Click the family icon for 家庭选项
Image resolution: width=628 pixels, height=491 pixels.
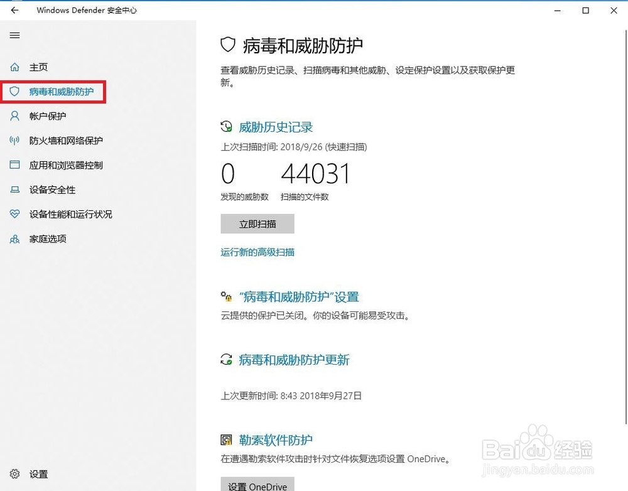pyautogui.click(x=15, y=239)
